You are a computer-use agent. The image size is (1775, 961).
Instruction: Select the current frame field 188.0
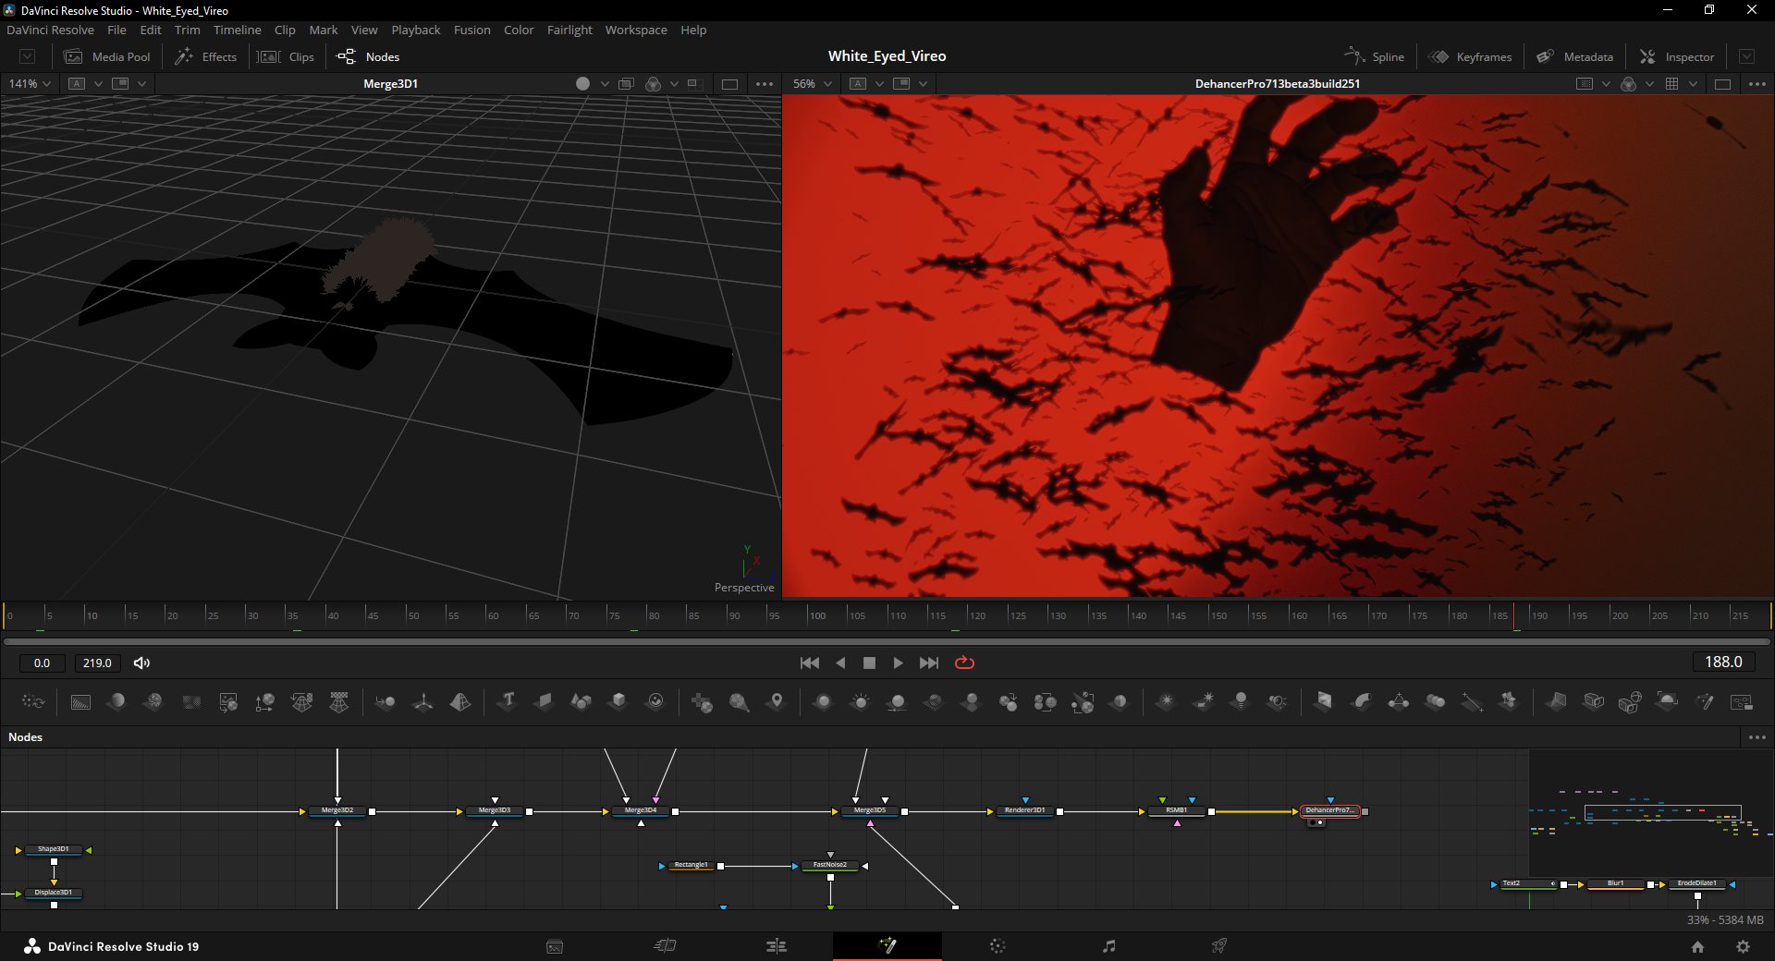1723,662
